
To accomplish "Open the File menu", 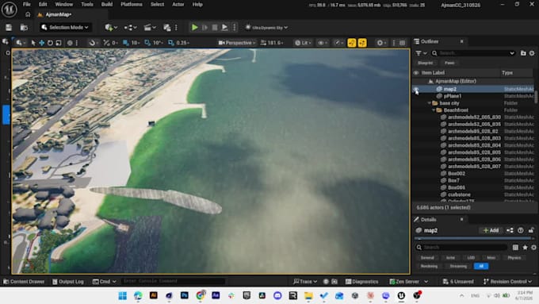I will [x=26, y=5].
